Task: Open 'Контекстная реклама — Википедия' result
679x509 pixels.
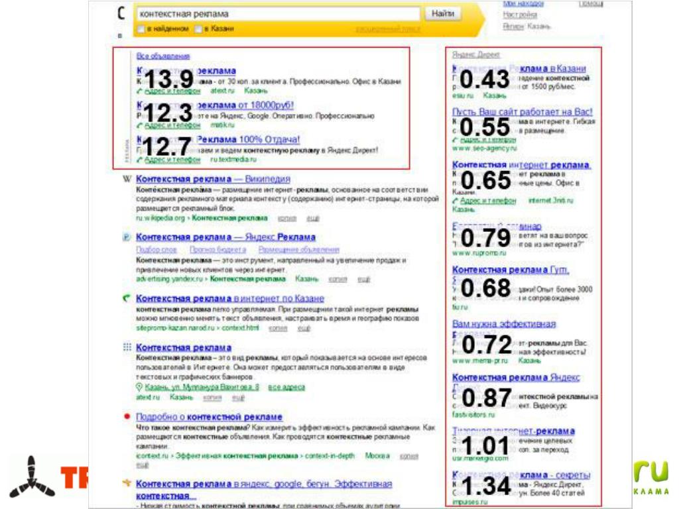Action: click(213, 179)
